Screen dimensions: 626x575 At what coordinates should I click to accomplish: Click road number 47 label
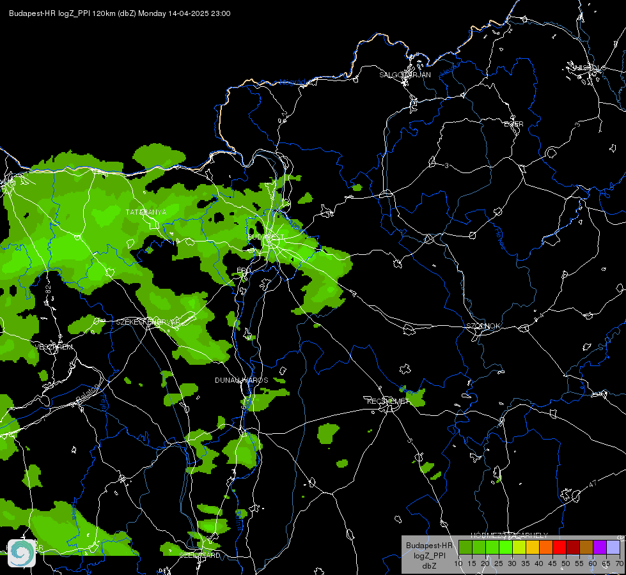tap(593, 484)
